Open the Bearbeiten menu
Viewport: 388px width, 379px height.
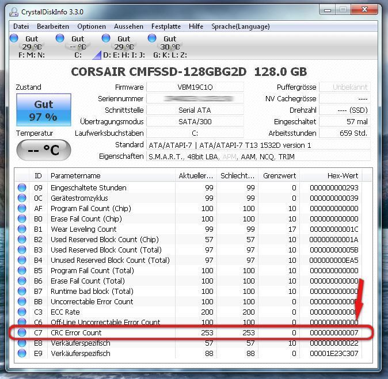click(x=53, y=26)
